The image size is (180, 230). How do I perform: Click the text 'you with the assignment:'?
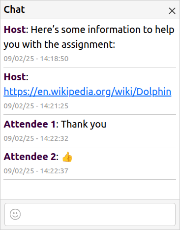coord(60,45)
